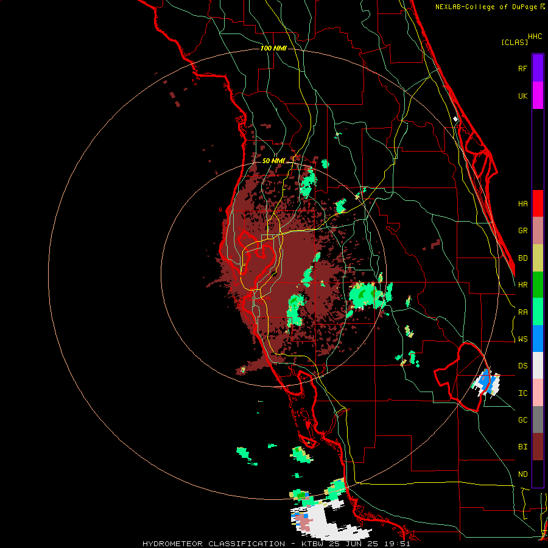Click the [CLAS] legend heading

tap(515, 42)
